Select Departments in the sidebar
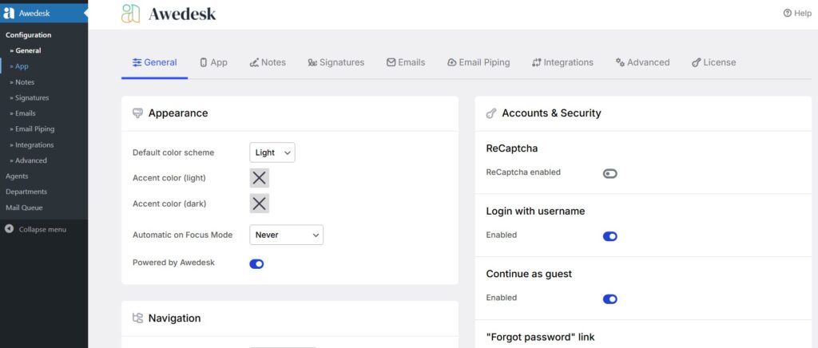818x348 pixels. [x=26, y=192]
